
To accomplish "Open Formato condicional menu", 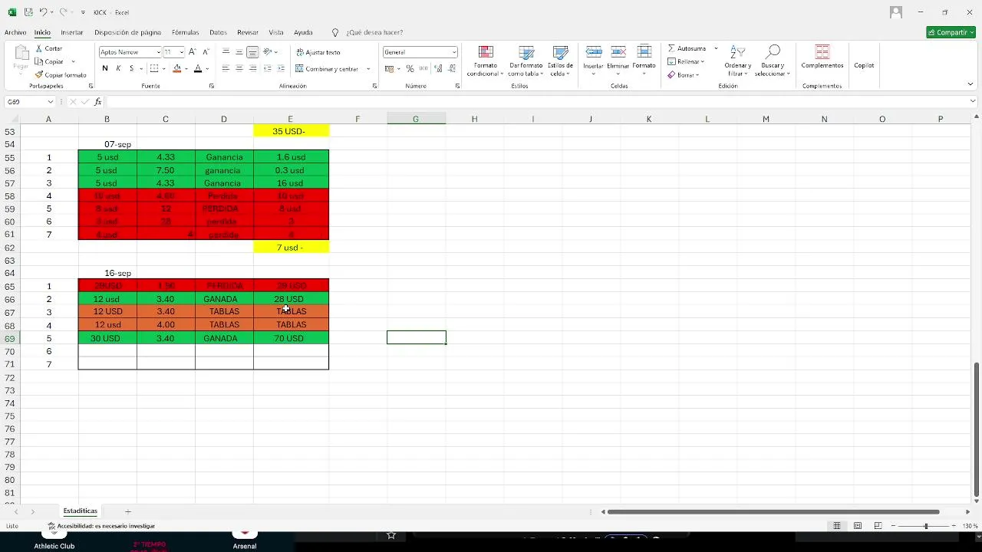I will click(485, 61).
